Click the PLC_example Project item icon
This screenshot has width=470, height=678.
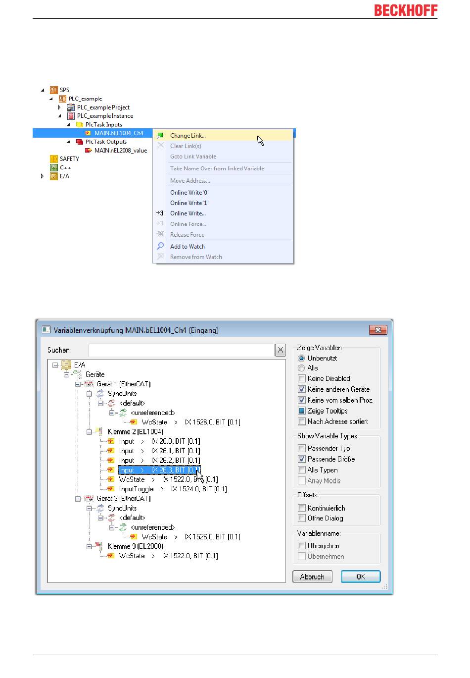click(x=71, y=107)
